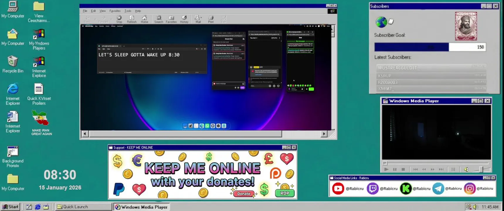Select latest subscriber MUSTREAGGULDIT_
This screenshot has width=504, height=211.
click(431, 68)
